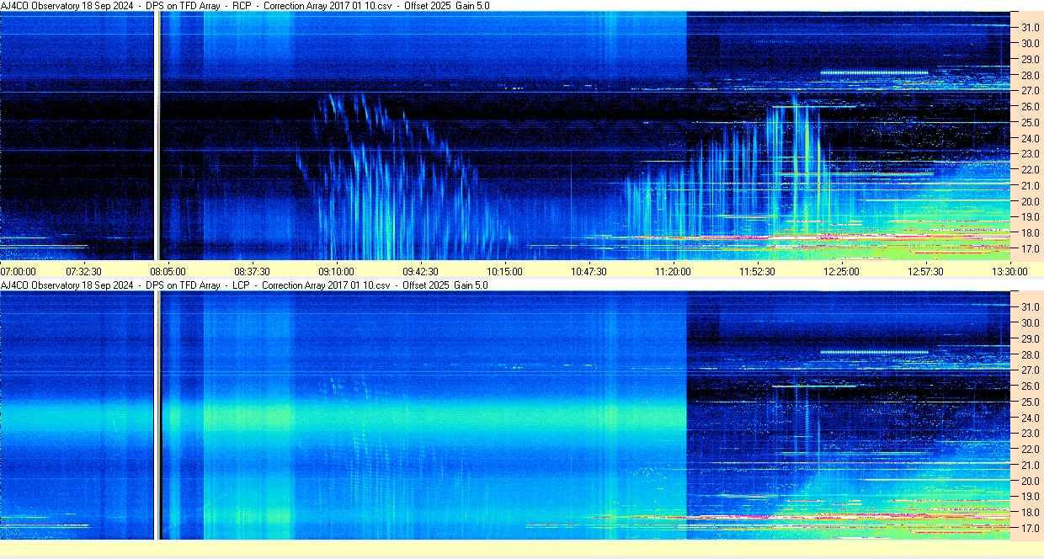Click the 29.0 frequency label in RCP panel

[x=1030, y=59]
